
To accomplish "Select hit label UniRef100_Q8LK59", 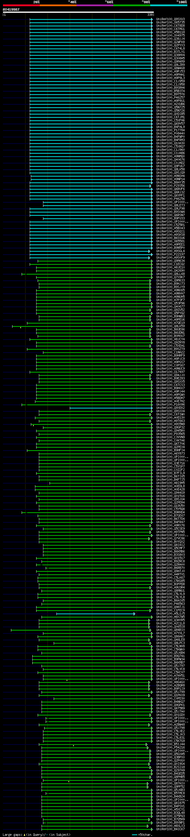I will click(x=170, y=326).
